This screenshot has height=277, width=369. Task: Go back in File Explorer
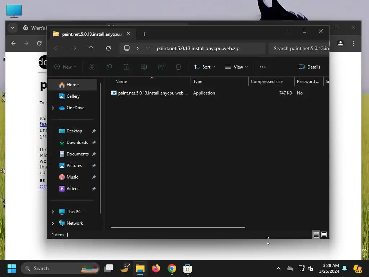pos(57,48)
